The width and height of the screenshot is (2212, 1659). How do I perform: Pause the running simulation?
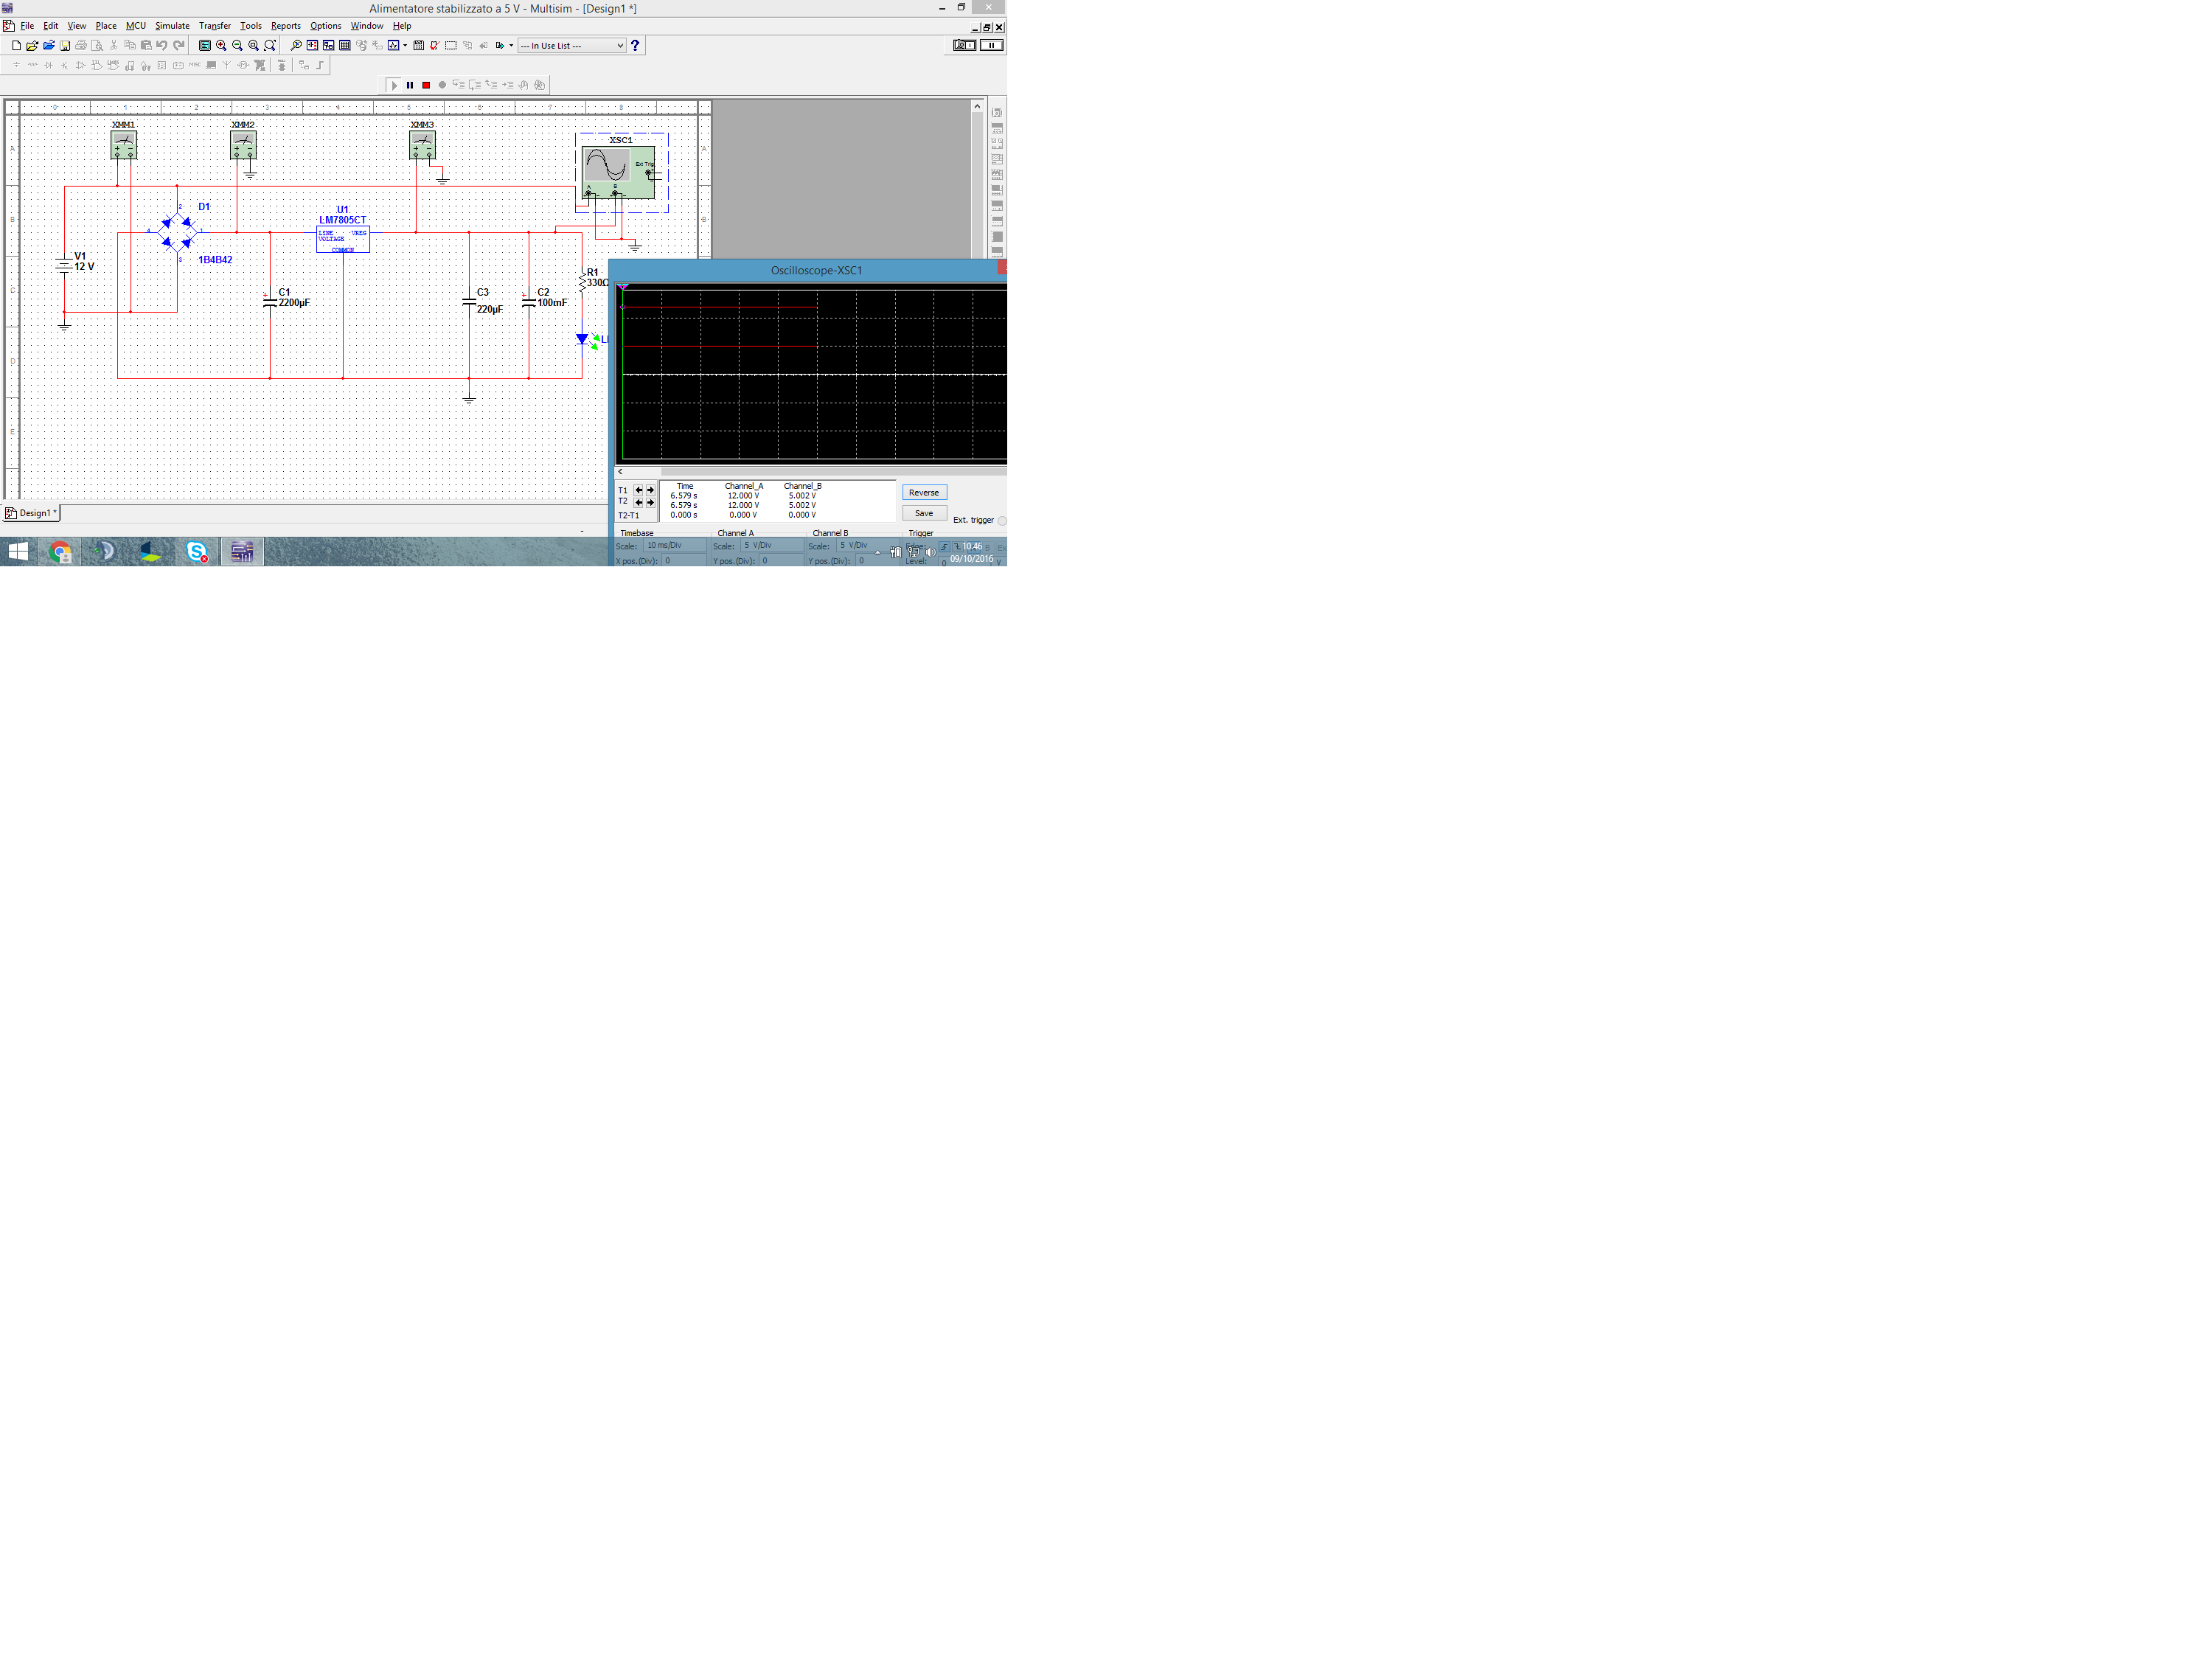click(x=410, y=85)
